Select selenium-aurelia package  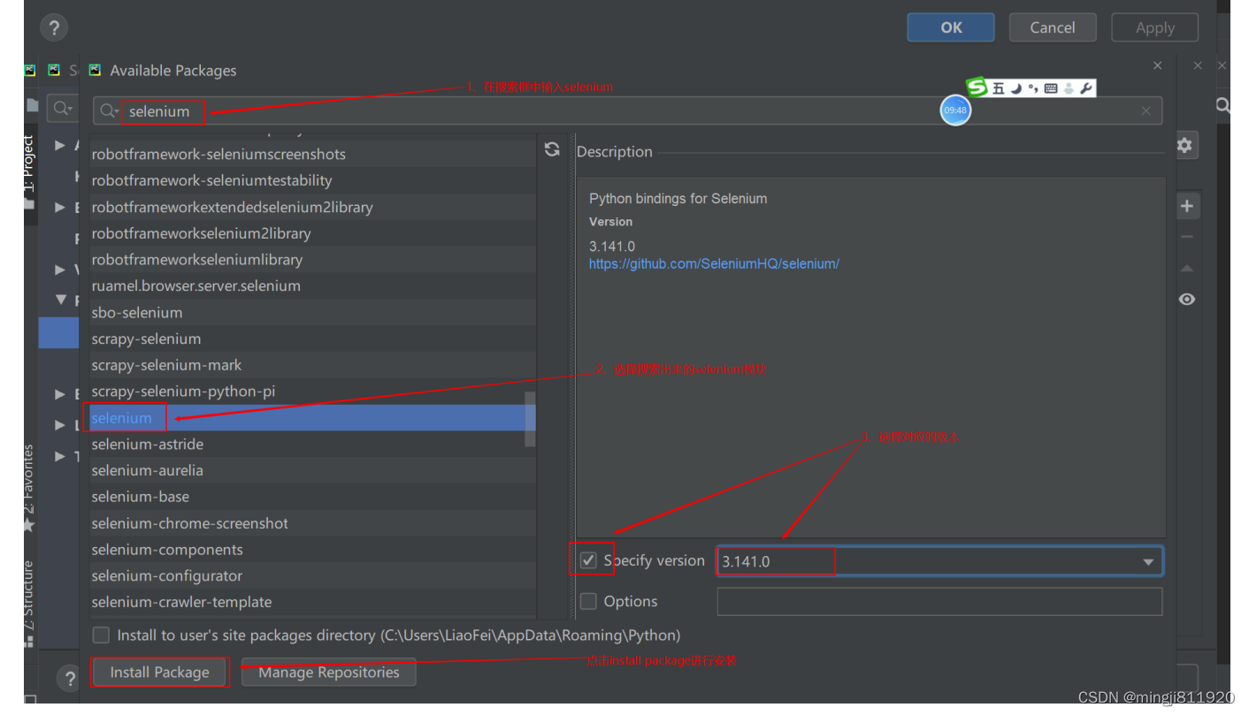pyautogui.click(x=312, y=470)
